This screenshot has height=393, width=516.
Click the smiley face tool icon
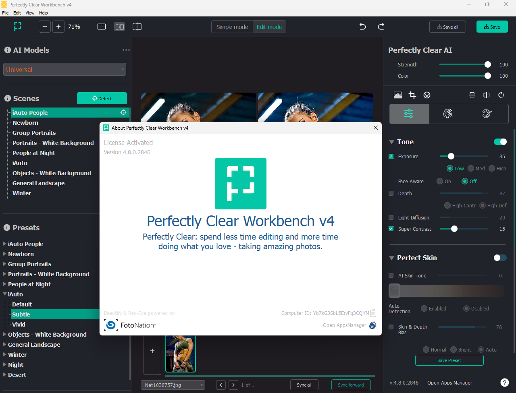[427, 95]
